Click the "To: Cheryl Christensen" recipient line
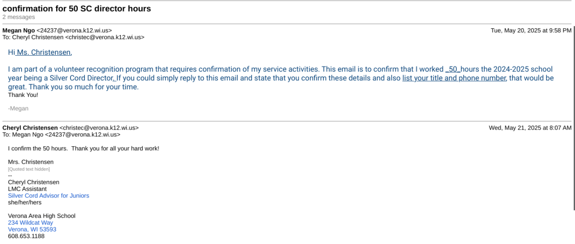This screenshot has width=575, height=244. coord(73,37)
